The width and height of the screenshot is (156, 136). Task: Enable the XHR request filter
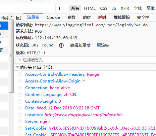[x=125, y=8]
